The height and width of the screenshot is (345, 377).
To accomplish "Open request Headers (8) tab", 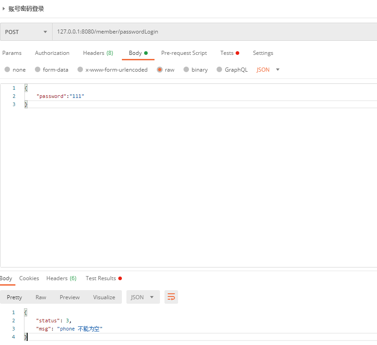I will [x=98, y=53].
